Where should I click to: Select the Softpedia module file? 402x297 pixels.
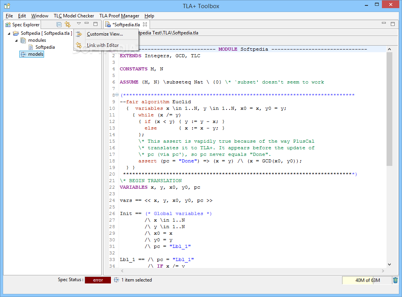[x=45, y=47]
